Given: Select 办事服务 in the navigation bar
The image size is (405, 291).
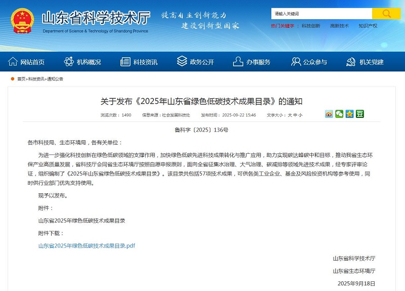Looking at the screenshot, I should click(x=252, y=62).
